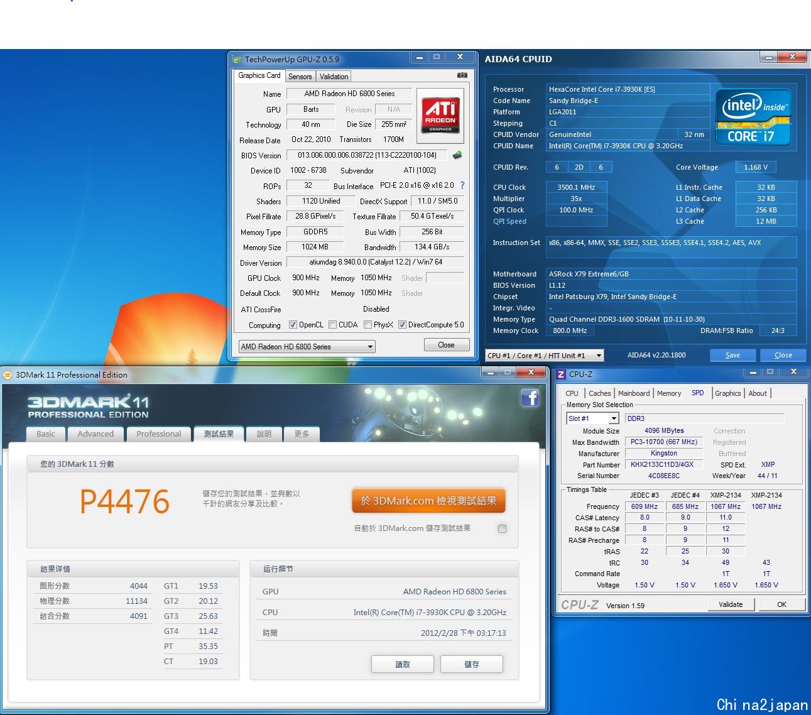The image size is (811, 715).
Task: Open the About tab in CPU-Z
Action: point(758,393)
